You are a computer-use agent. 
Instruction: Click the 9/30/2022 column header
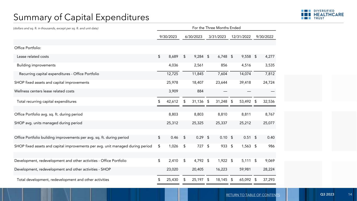pos(264,36)
